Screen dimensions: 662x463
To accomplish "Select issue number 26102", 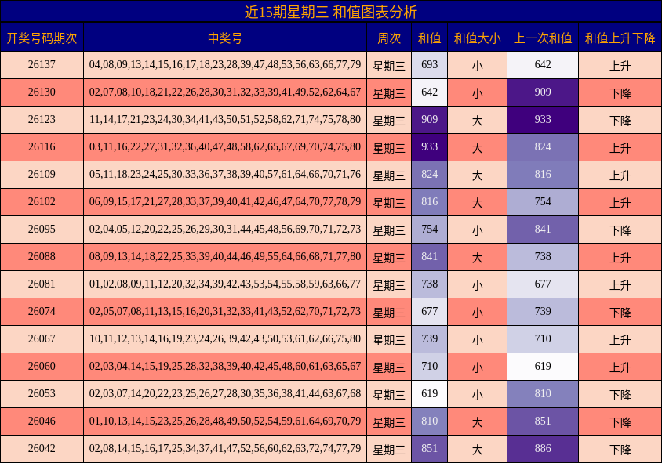I will click(x=42, y=201).
